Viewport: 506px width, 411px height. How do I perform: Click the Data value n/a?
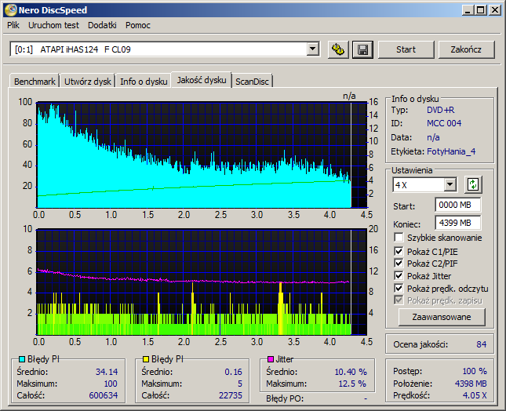coord(433,137)
